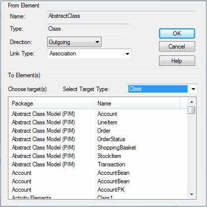Click the Name field showing AbstractClass
This screenshot has width=207, height=207.
(121, 16)
